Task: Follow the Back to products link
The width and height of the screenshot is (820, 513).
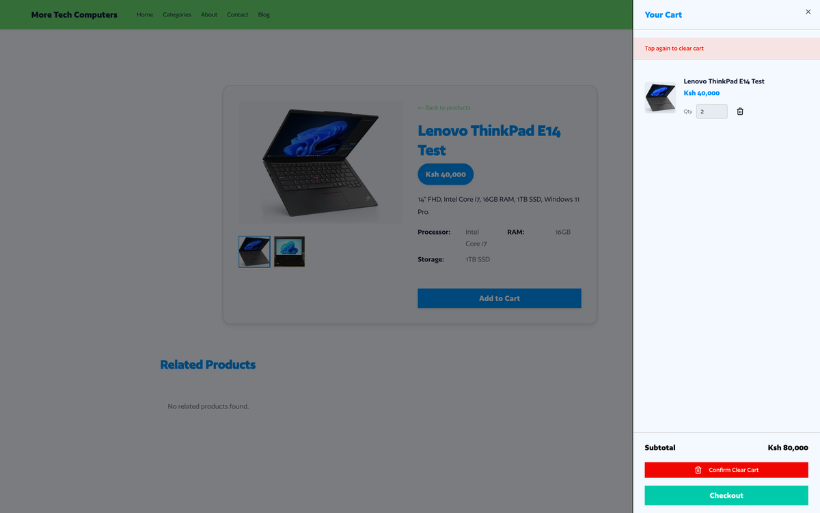Action: coord(444,107)
